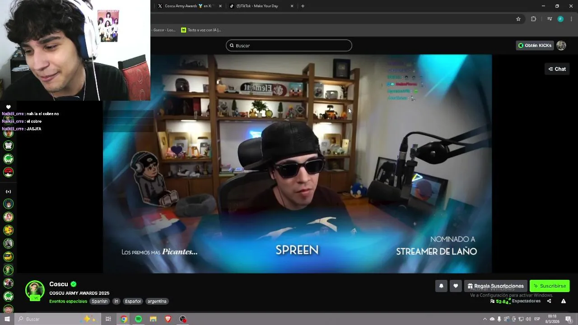Open Brave browser from the taskbar
Screen dimensions: 578x325
pyautogui.click(x=168, y=319)
